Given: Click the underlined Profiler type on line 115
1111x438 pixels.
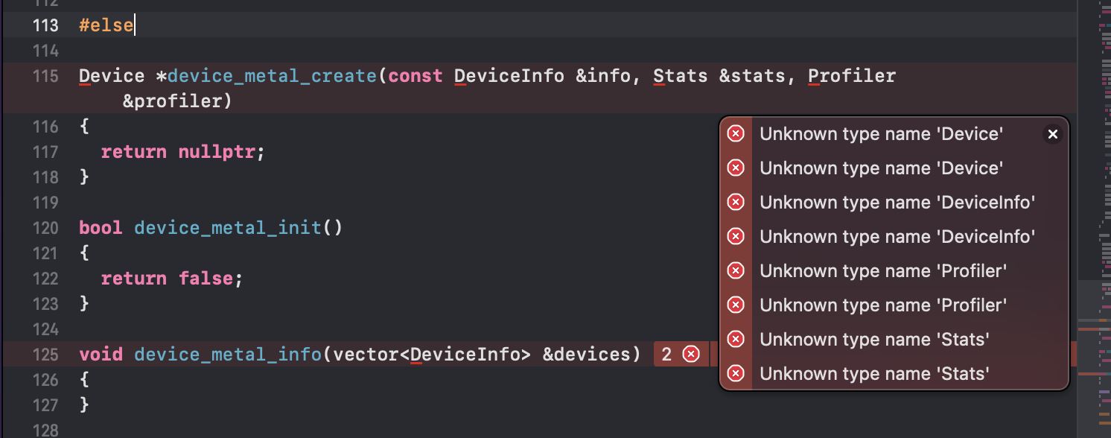Looking at the screenshot, I should (852, 76).
